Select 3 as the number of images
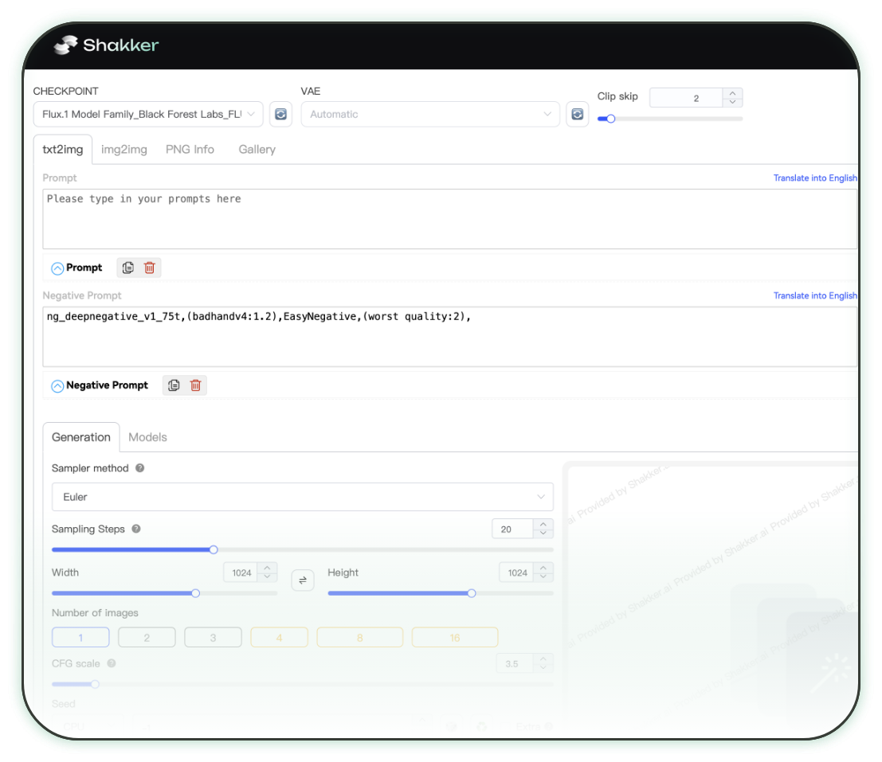Viewport: 882px width, 762px height. [213, 637]
